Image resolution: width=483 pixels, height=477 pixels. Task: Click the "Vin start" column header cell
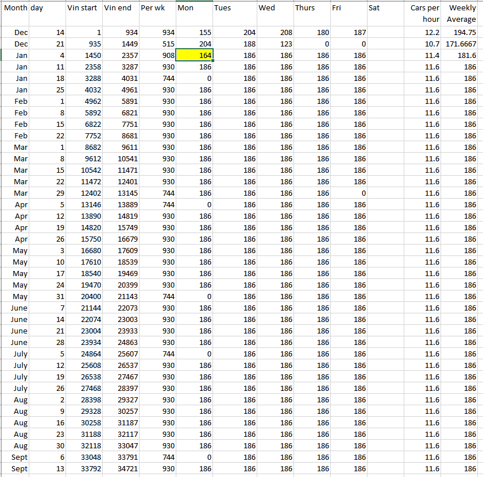[84, 8]
